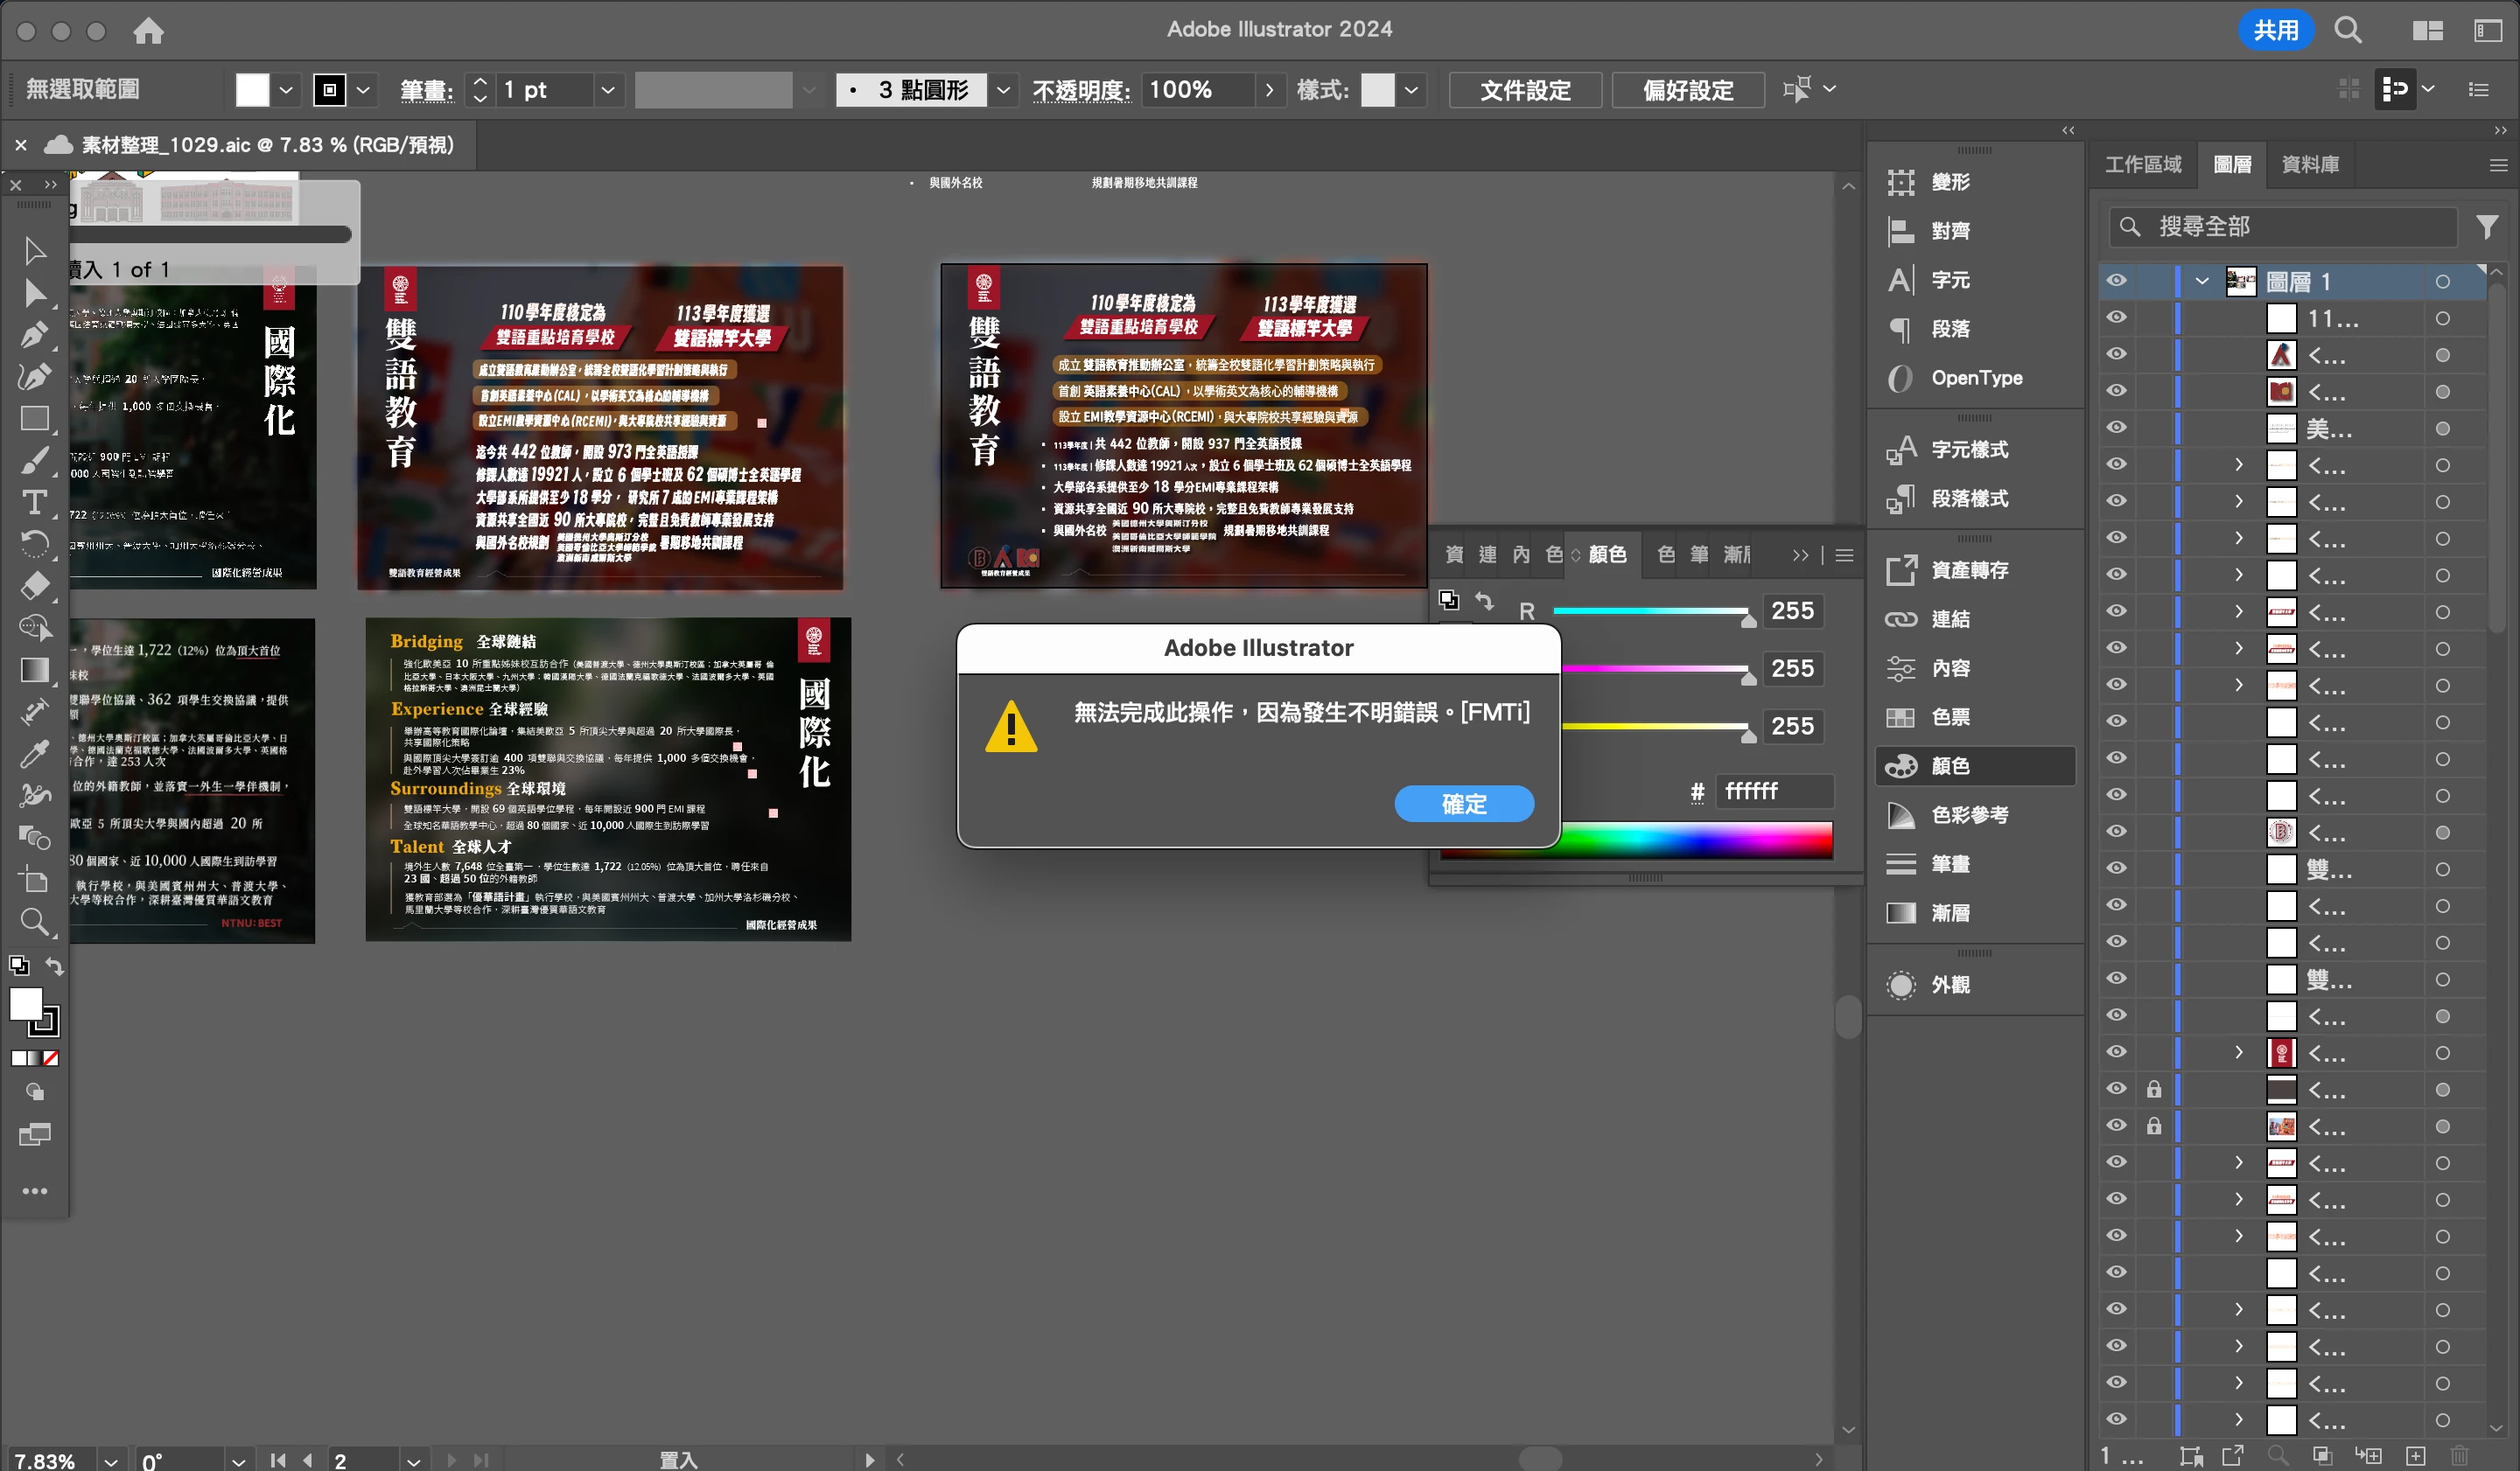The height and width of the screenshot is (1471, 2520).
Task: Open 偏好設定 (Preferences)
Action: 1688,90
